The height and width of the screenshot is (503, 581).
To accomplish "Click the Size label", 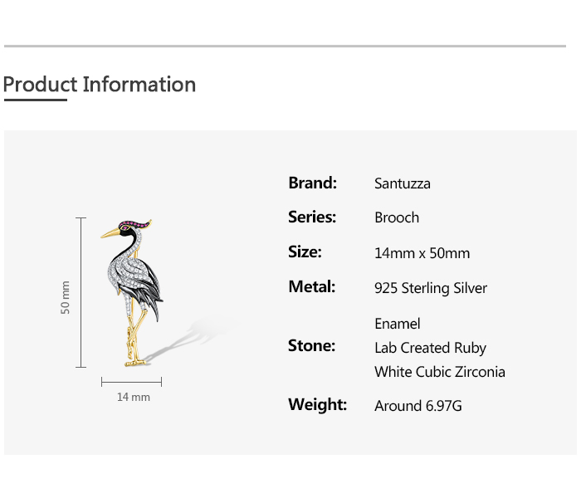I will [305, 252].
